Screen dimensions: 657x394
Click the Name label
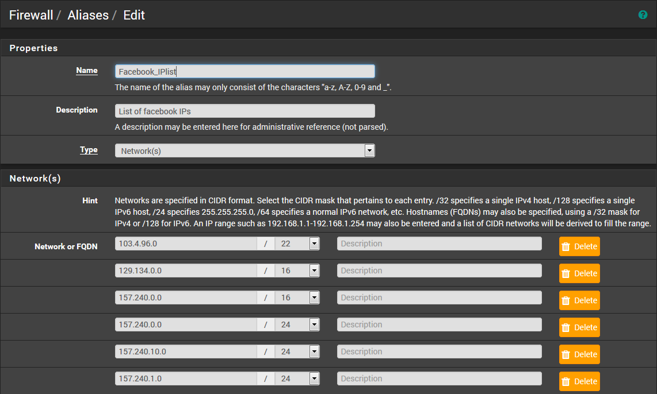pyautogui.click(x=87, y=70)
